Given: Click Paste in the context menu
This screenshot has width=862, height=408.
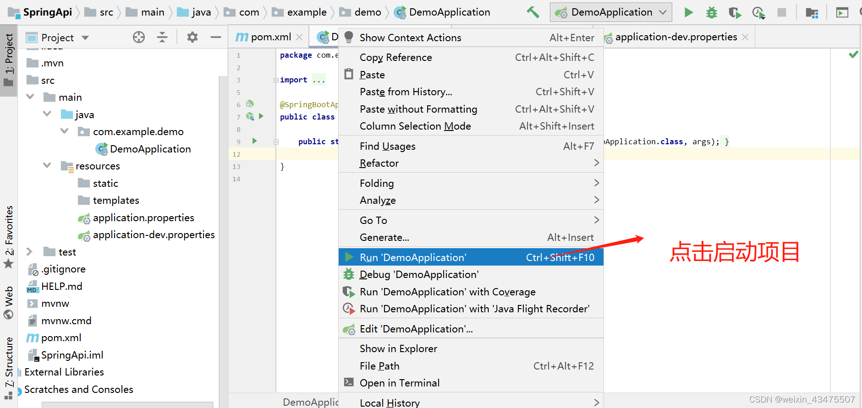Looking at the screenshot, I should pyautogui.click(x=471, y=75).
